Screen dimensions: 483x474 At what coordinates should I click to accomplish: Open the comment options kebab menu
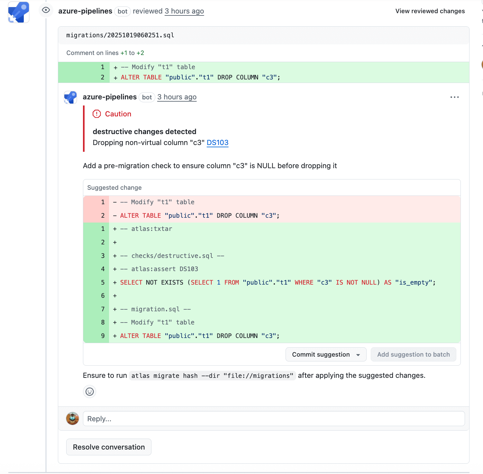455,97
